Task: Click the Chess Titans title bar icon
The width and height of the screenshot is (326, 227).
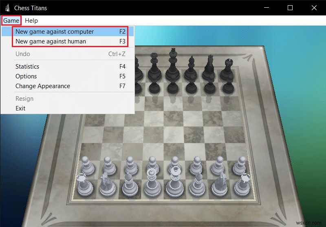Action: pos(8,8)
